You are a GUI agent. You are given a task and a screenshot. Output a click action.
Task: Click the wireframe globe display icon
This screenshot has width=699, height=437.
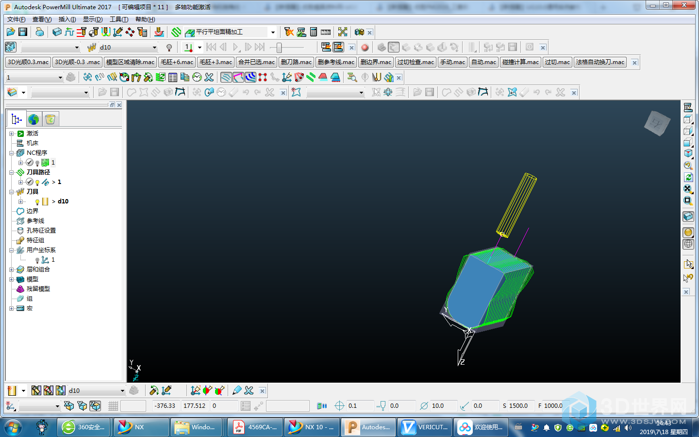click(688, 244)
